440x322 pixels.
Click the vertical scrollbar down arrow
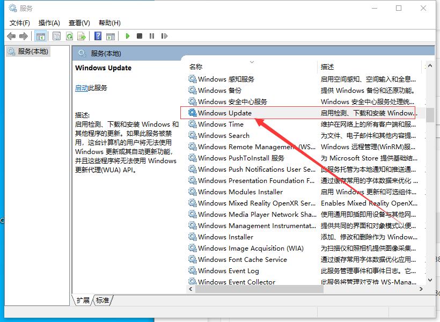[x=430, y=280]
